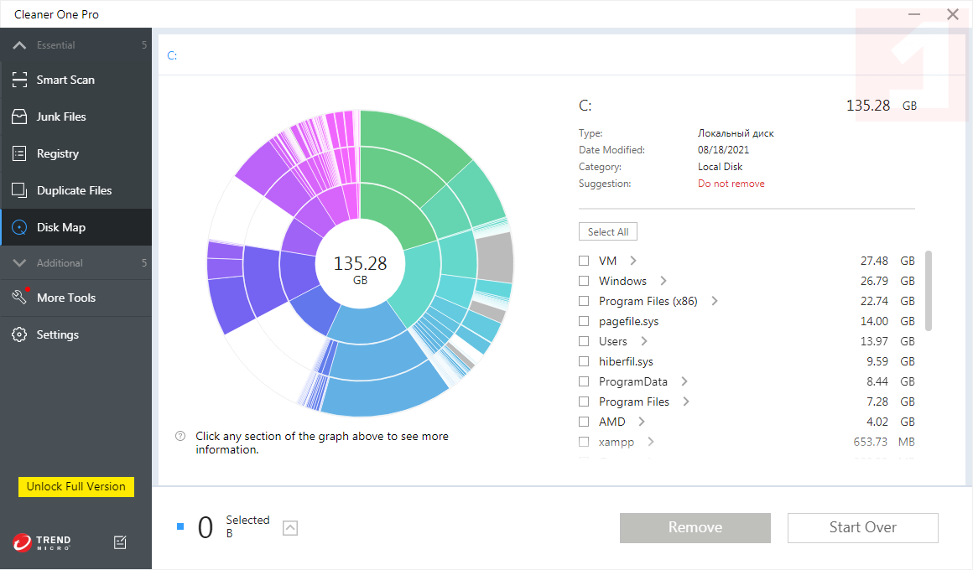Check the pagefile.sys checkbox

pyautogui.click(x=584, y=321)
